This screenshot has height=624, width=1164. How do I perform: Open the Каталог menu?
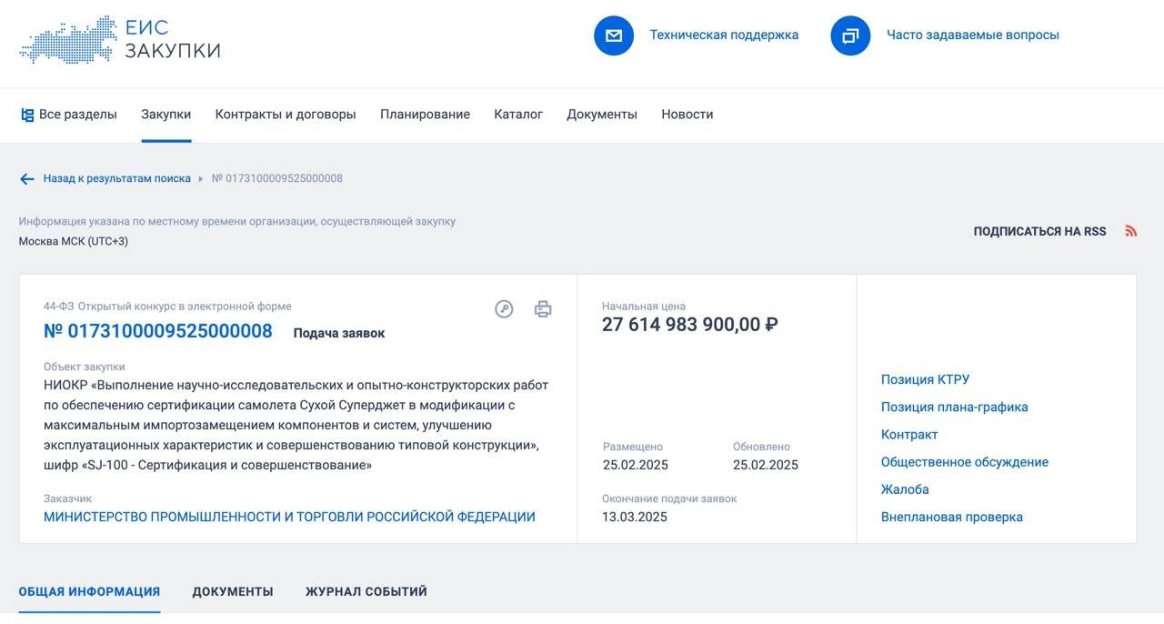[518, 115]
